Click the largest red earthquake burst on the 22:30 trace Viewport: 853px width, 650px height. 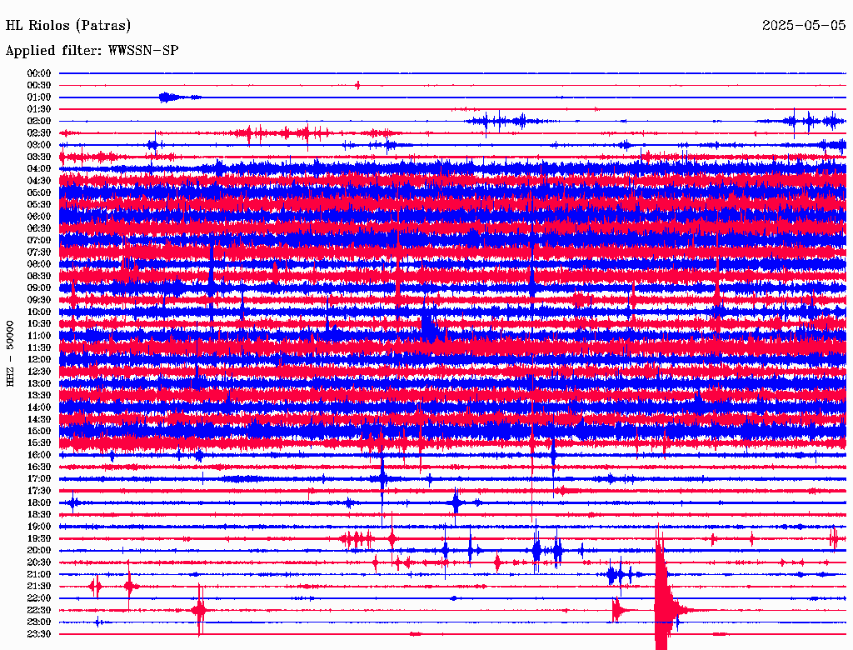coord(662,599)
